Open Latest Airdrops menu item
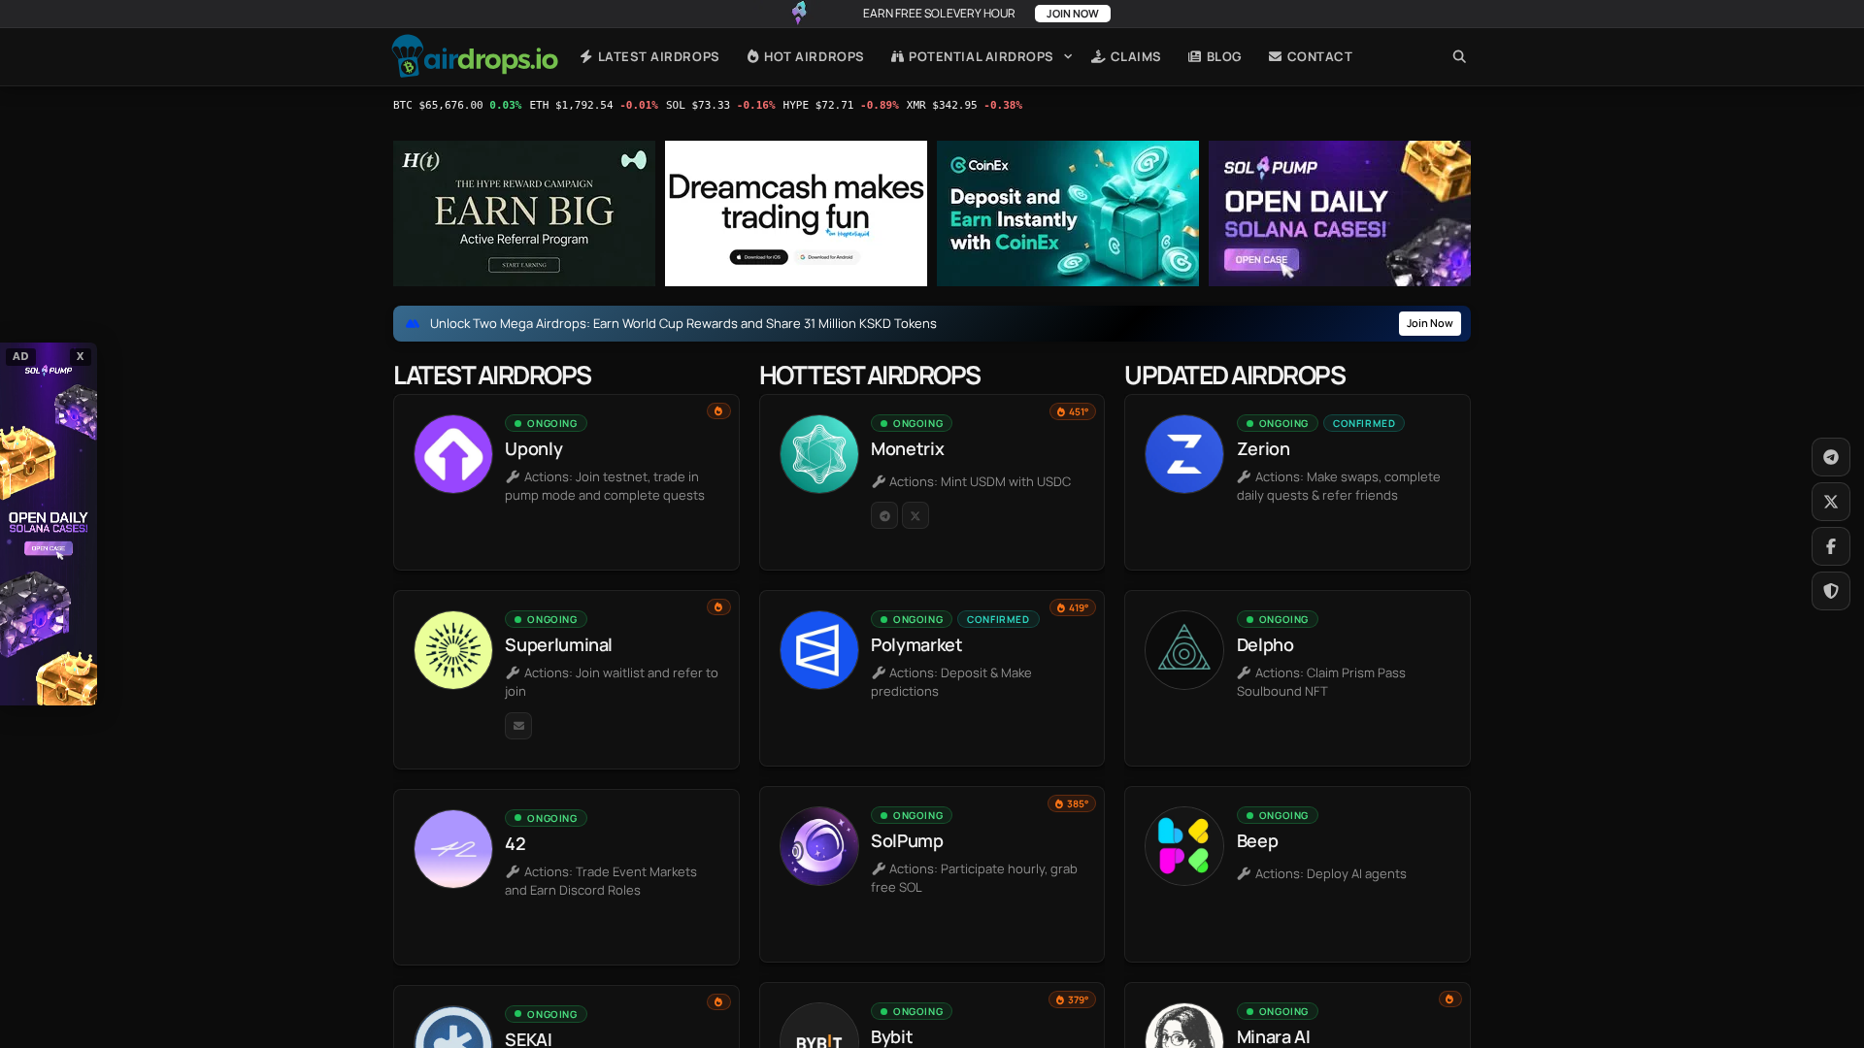This screenshot has height=1048, width=1864. point(649,56)
